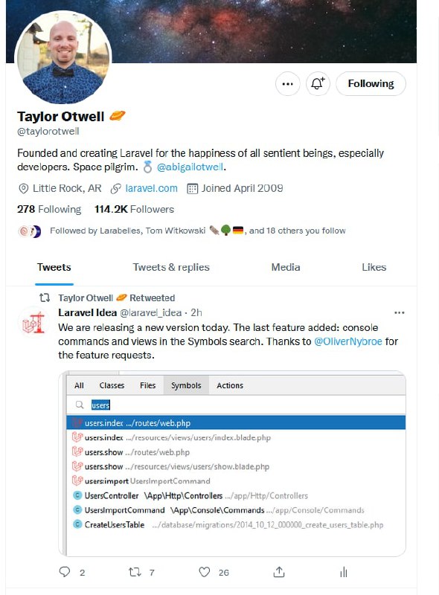
Task: Open the Symbols search screenshot image
Action: point(232,463)
